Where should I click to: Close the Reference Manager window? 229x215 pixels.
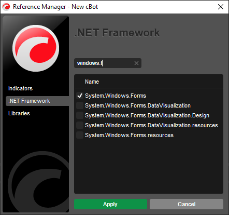[x=221, y=7]
